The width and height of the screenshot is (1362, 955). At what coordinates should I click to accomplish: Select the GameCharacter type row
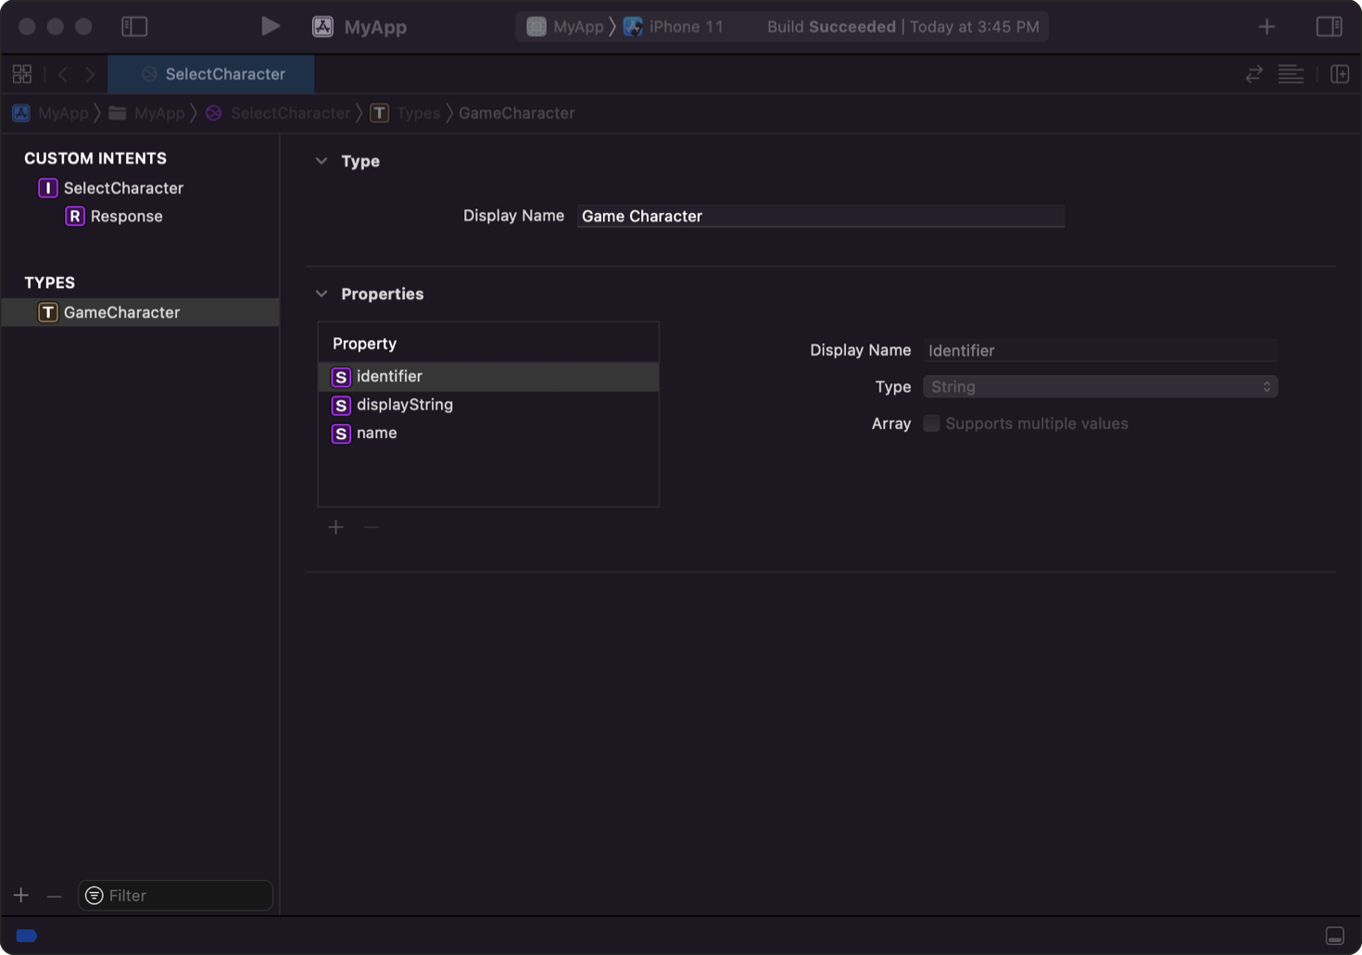click(x=140, y=312)
